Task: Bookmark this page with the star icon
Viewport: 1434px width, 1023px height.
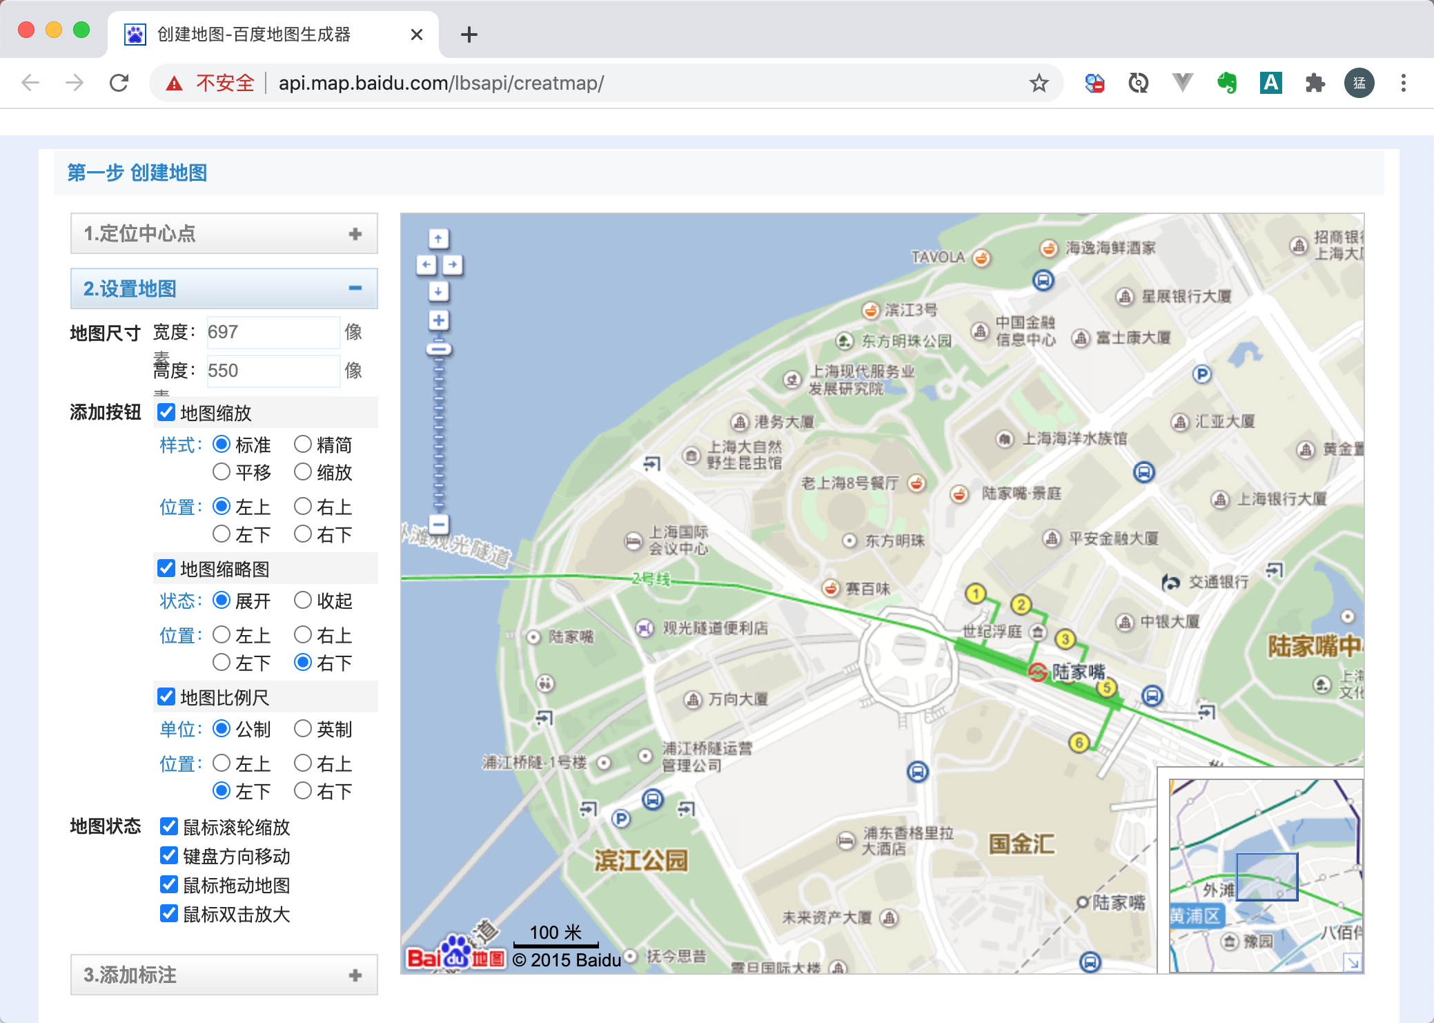Action: pyautogui.click(x=1039, y=84)
